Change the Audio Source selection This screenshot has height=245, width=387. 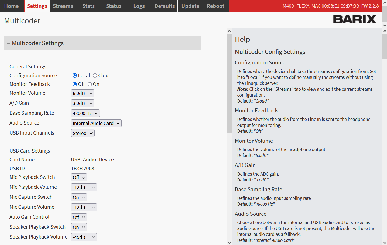click(x=96, y=123)
